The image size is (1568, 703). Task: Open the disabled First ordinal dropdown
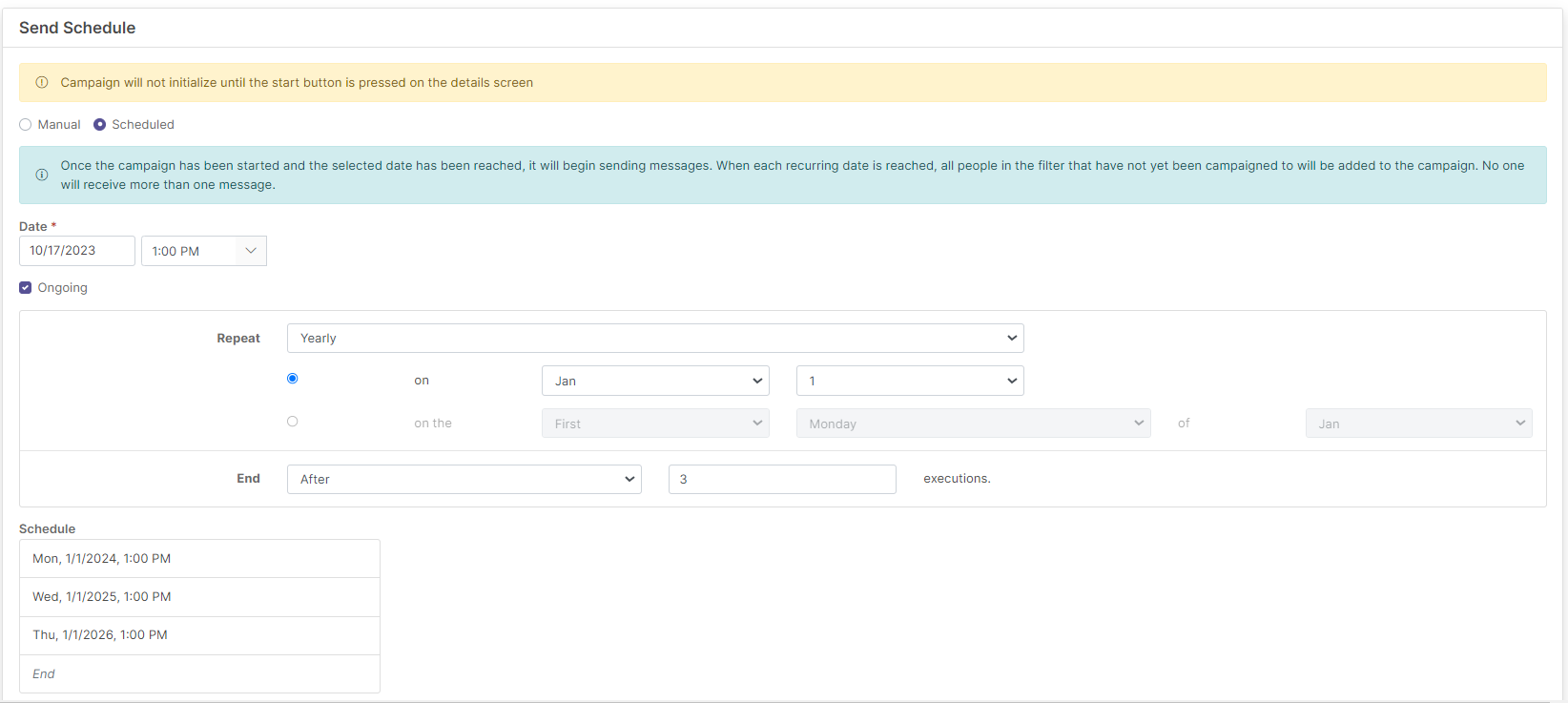click(655, 424)
